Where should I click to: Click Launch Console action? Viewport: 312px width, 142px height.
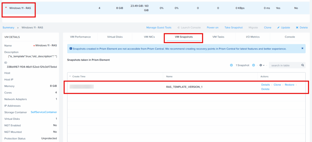tap(189, 28)
